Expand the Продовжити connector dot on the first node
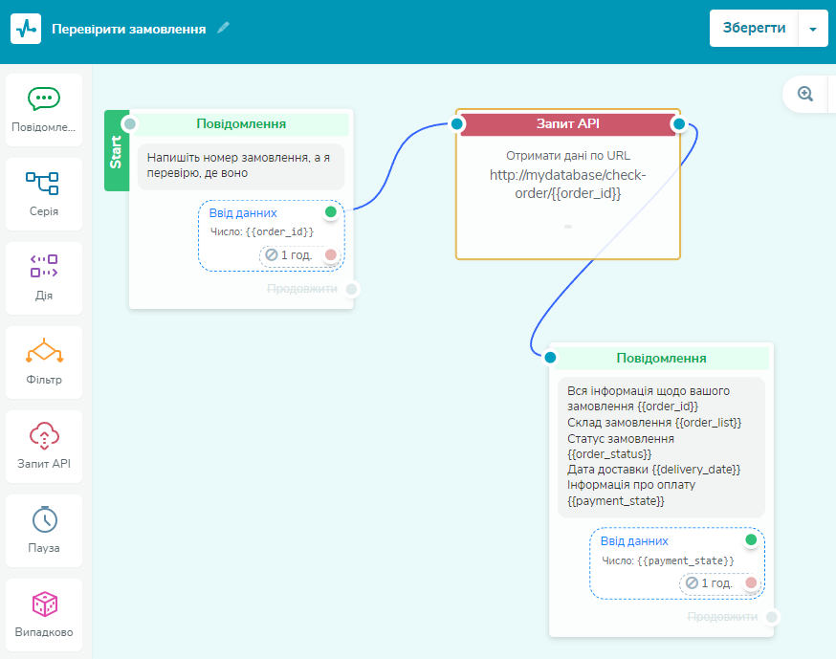836x659 pixels. [x=350, y=289]
